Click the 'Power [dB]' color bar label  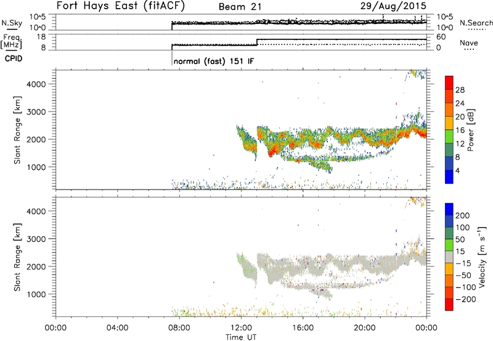click(x=470, y=130)
